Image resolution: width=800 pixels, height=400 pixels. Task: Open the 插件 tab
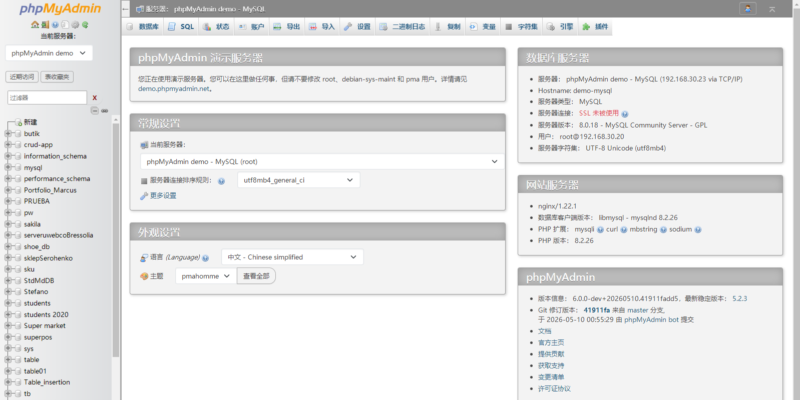[x=595, y=26]
